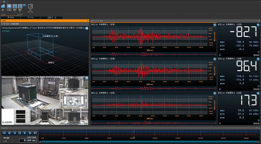Click the 変位 (x) min value -131.2
Viewport: 261px width, 144px height.
coord(239,46)
